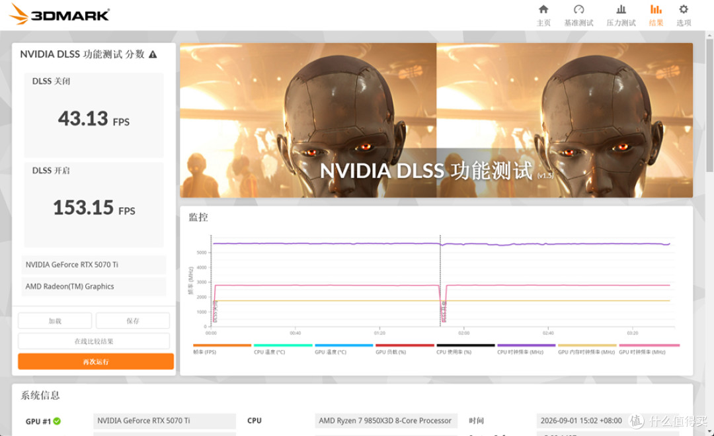Image resolution: width=714 pixels, height=436 pixels.
Task: Open the Home (主页) tab
Action: [543, 15]
